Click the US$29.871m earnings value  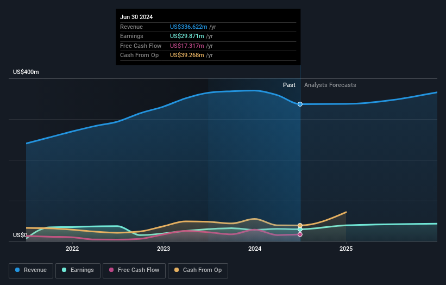pyautogui.click(x=187, y=36)
